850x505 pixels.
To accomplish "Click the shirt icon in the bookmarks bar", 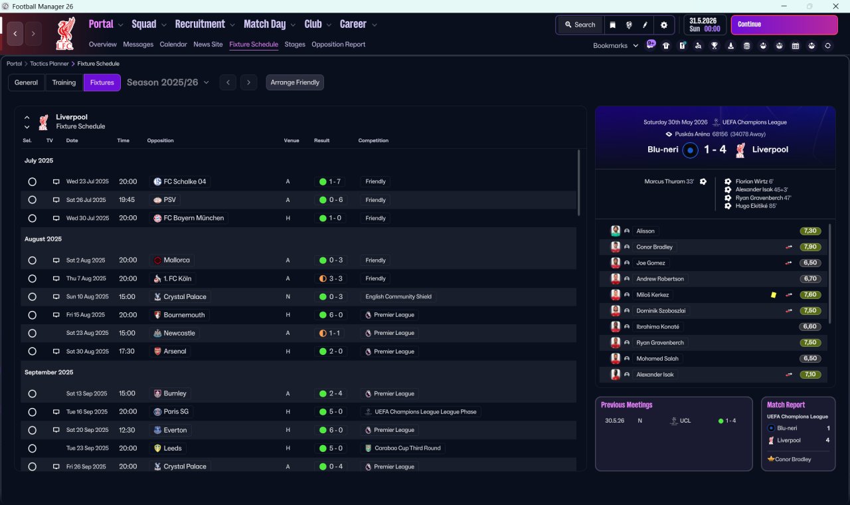I will coord(666,46).
